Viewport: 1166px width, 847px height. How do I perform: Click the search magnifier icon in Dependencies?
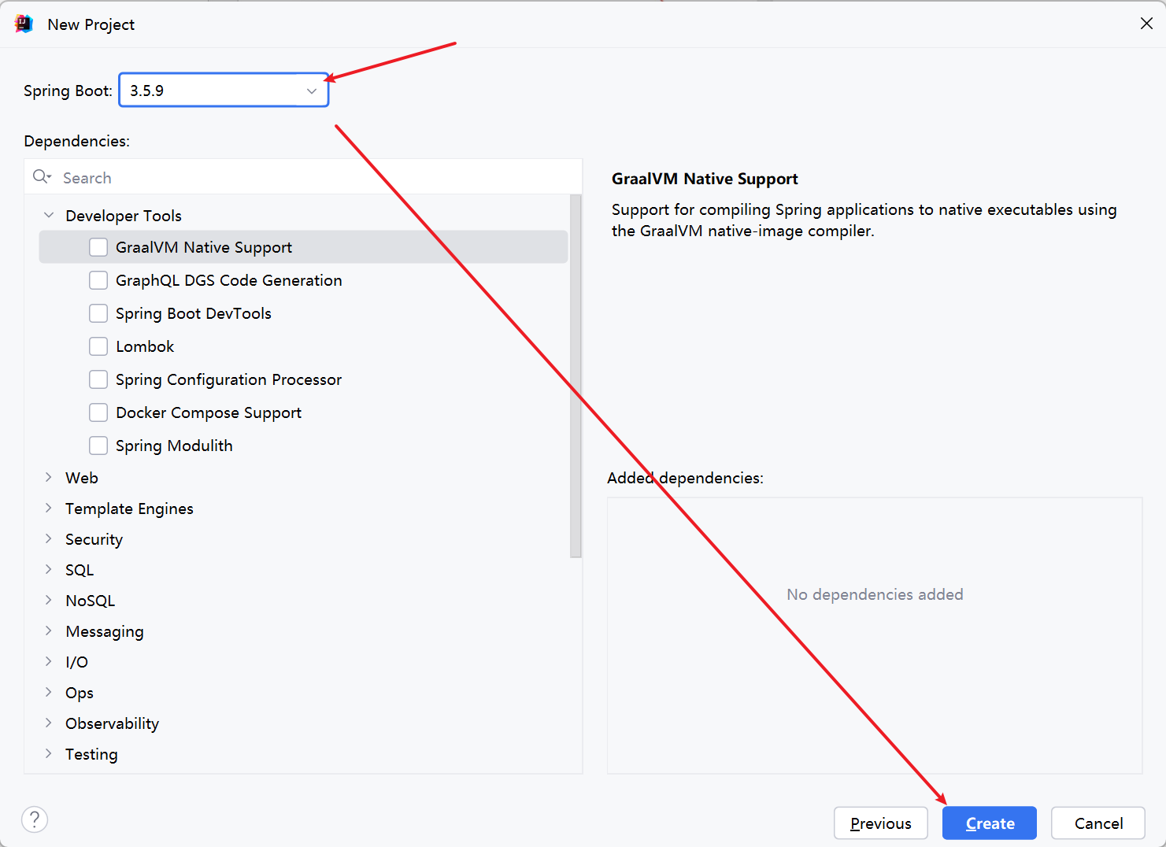coord(42,177)
